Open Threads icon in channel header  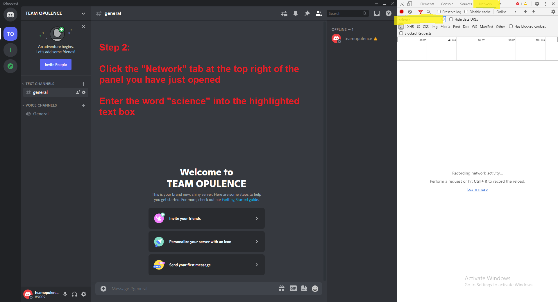pos(284,13)
